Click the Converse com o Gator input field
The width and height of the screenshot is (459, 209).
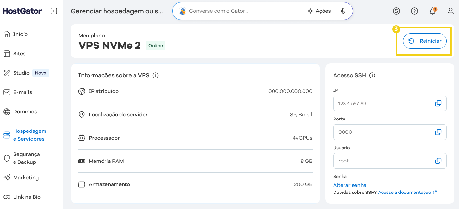click(x=226, y=11)
